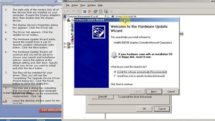Viewport: 215px width, 121px height.
Task: Open the Properties toolbar icon
Action: point(95,11)
